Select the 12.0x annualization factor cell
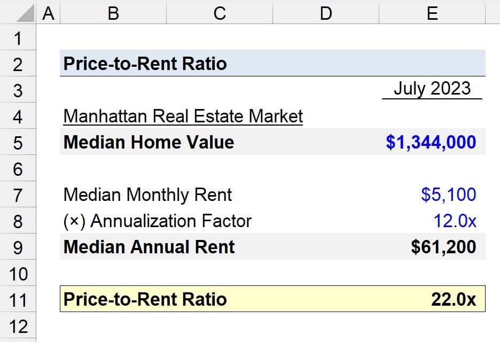This screenshot has width=500, height=342. [x=432, y=221]
